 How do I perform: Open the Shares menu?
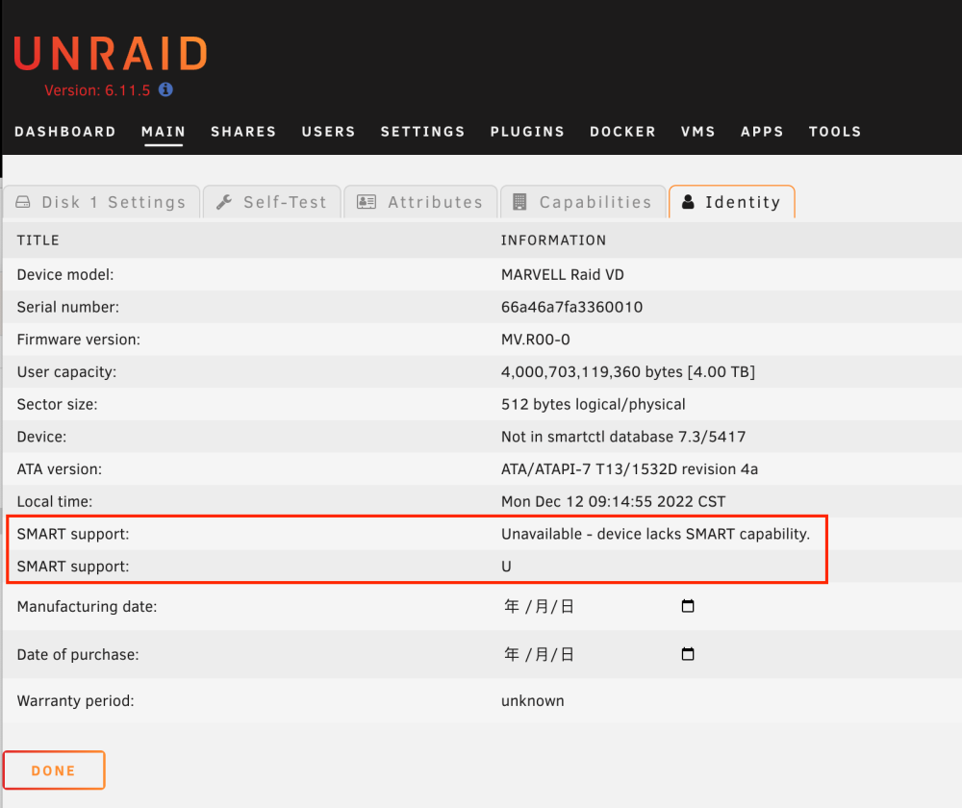click(x=243, y=131)
